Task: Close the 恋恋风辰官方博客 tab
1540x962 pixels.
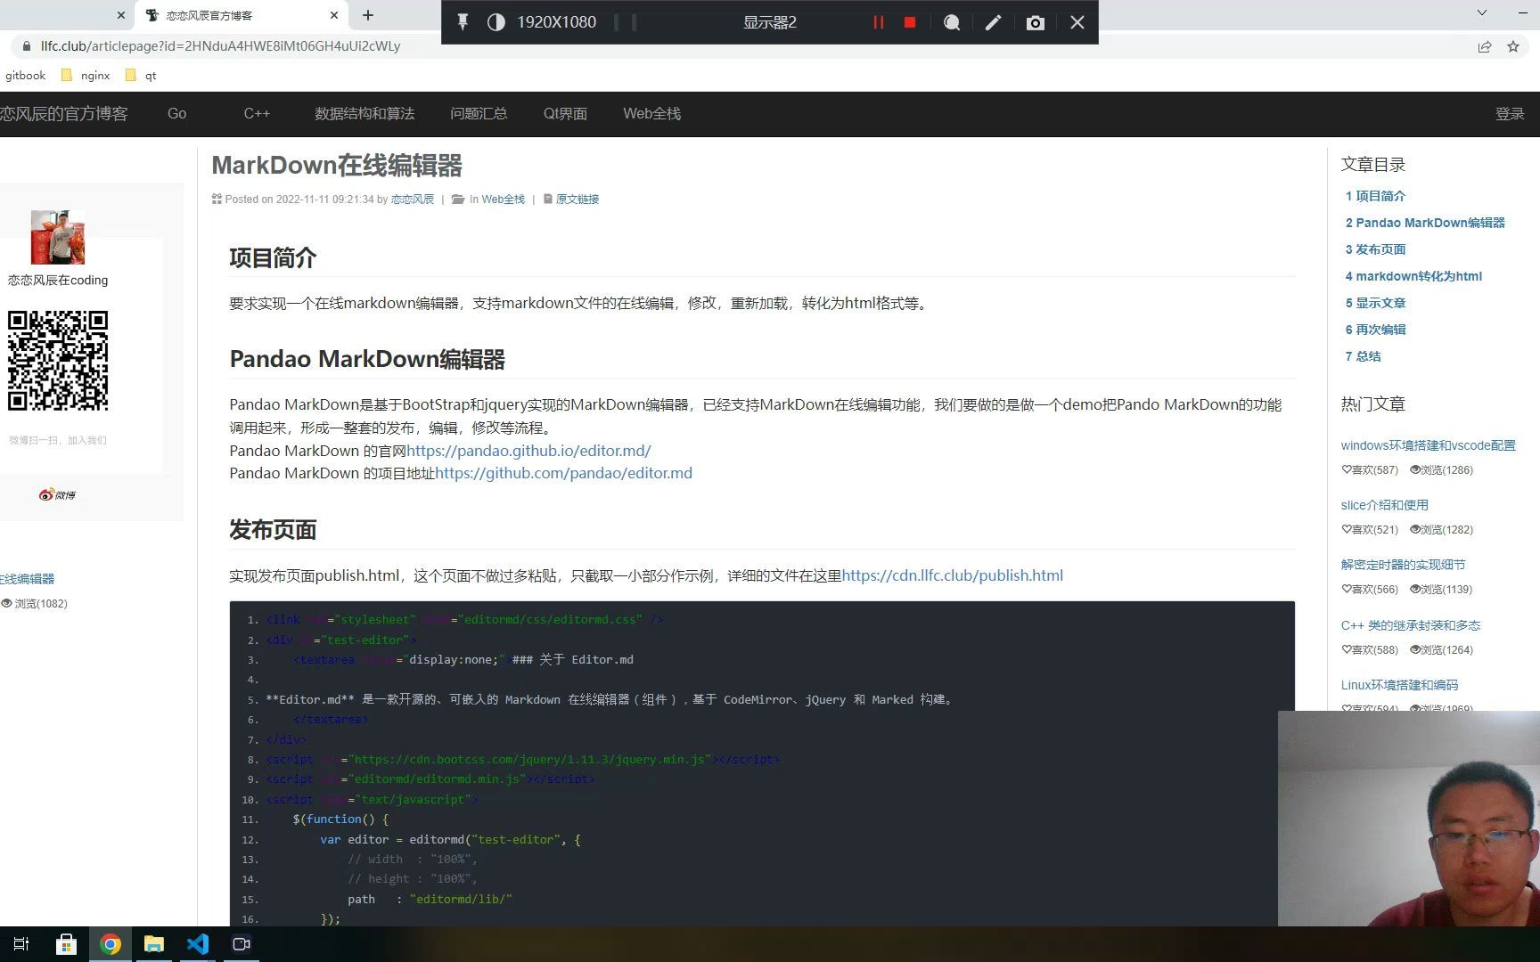Action: click(x=334, y=15)
